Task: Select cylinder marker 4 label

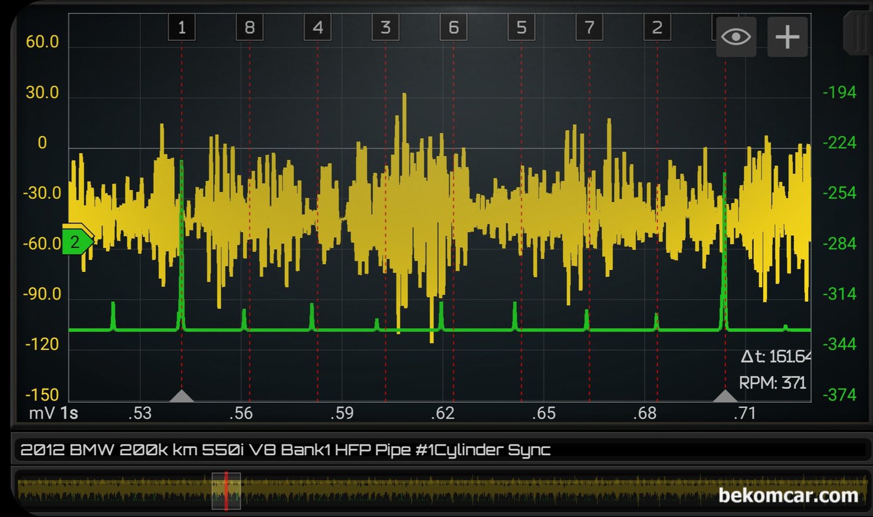Action: point(317,28)
